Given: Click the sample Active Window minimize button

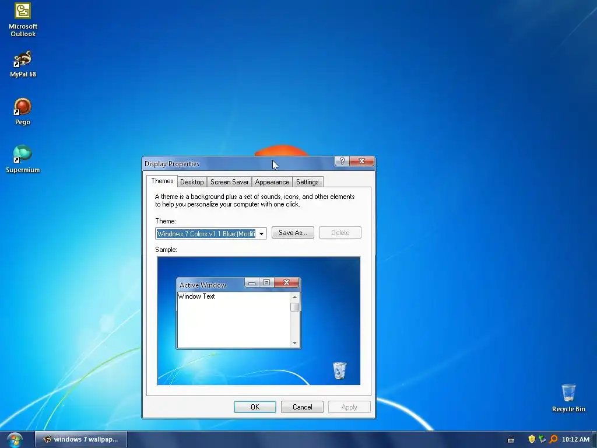Looking at the screenshot, I should pyautogui.click(x=252, y=282).
